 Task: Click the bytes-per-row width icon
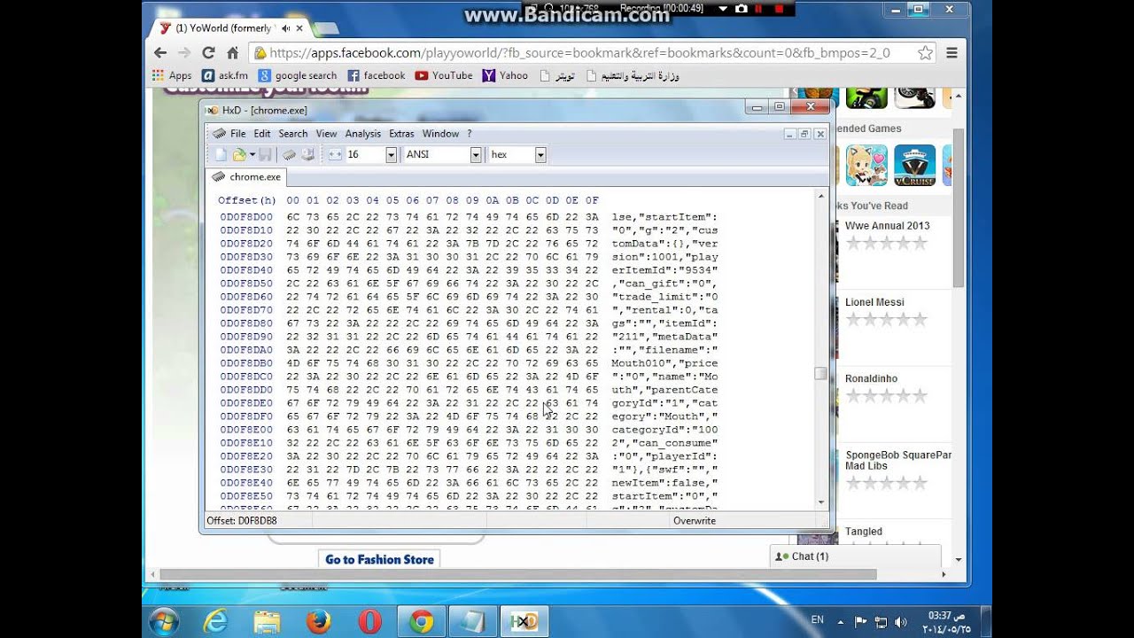point(335,154)
